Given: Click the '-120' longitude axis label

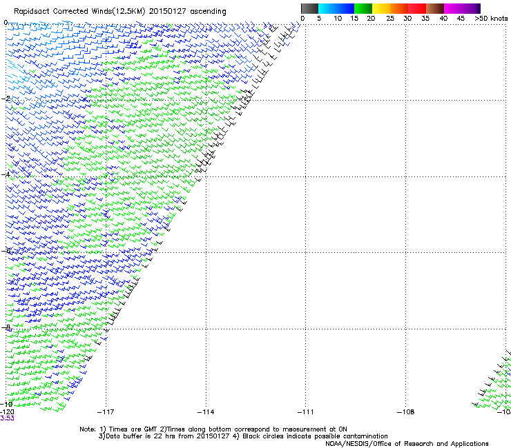Looking at the screenshot, I should click(7, 412).
